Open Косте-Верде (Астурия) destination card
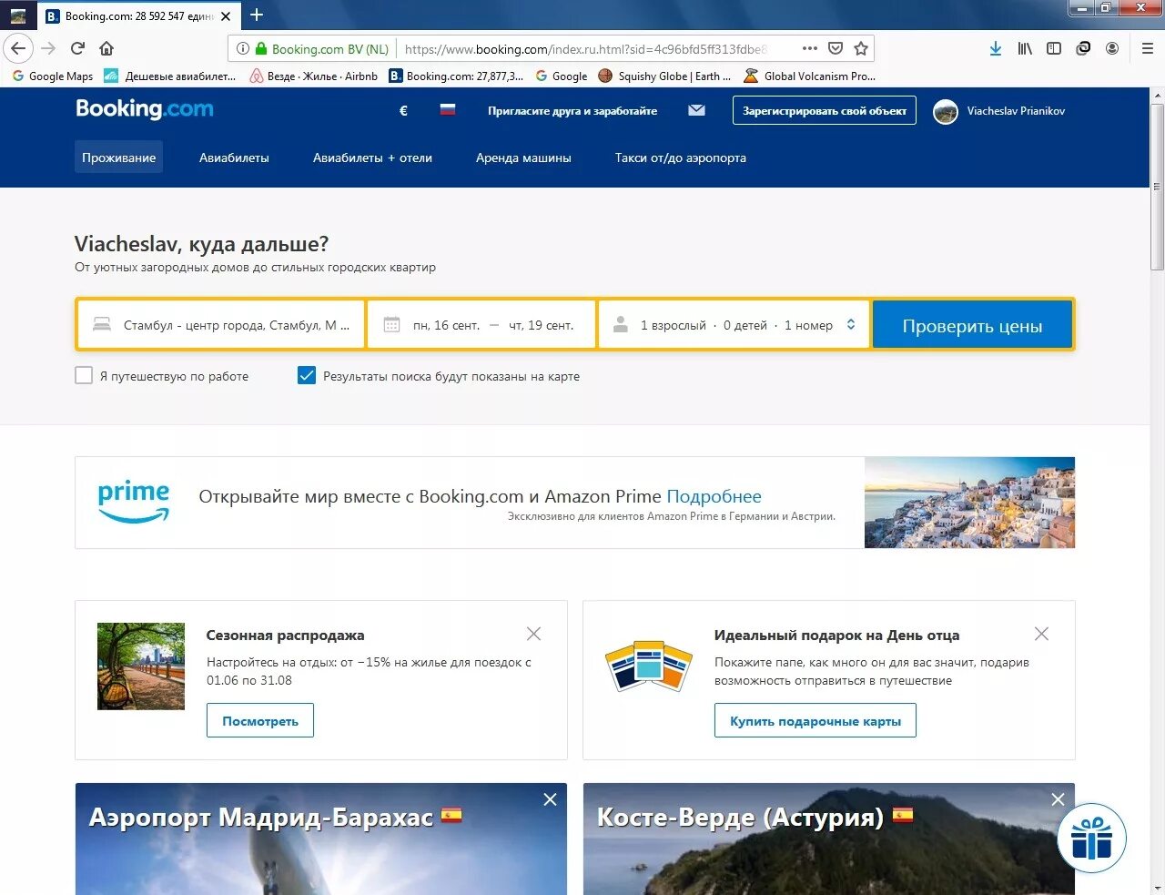 click(x=829, y=839)
